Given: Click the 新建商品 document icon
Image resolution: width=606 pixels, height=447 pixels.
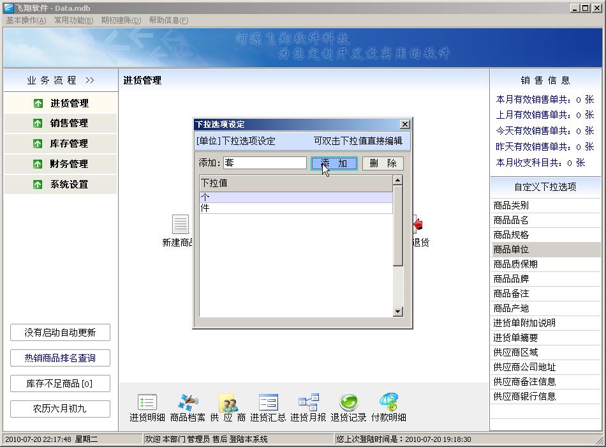Looking at the screenshot, I should tap(181, 225).
